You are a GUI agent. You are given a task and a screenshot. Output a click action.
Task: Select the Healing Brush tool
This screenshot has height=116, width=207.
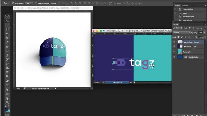click(7, 47)
